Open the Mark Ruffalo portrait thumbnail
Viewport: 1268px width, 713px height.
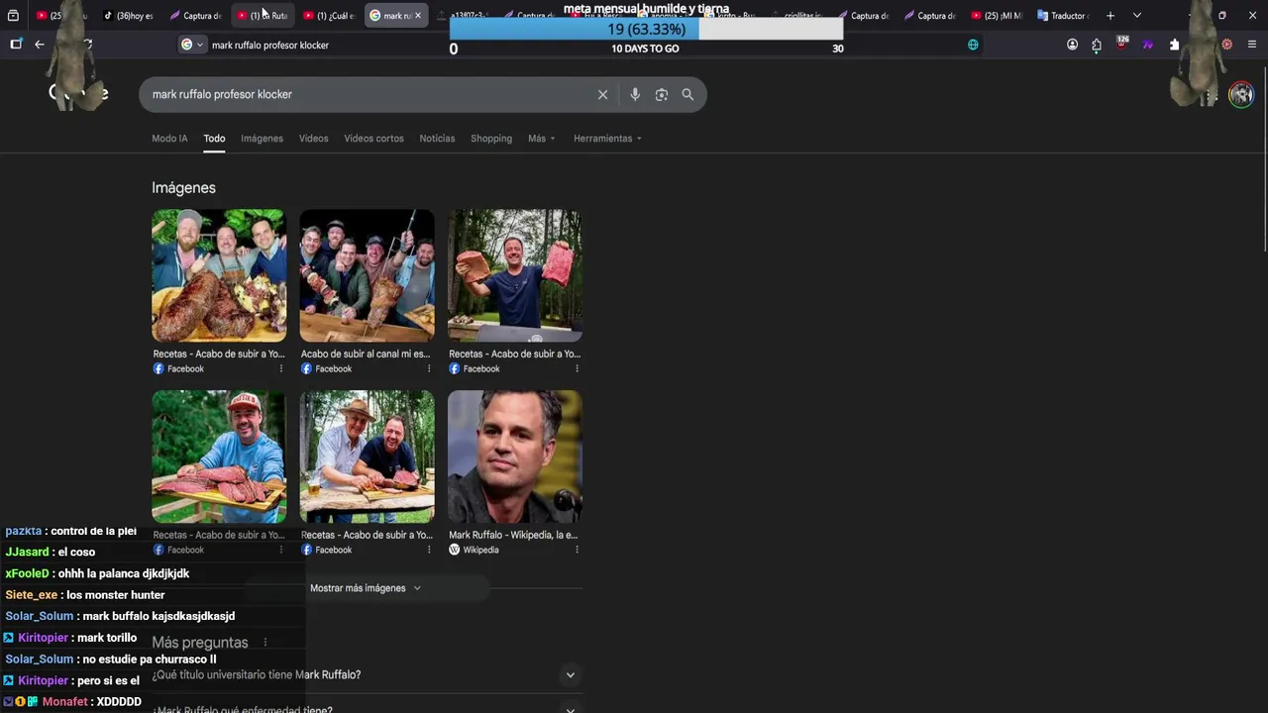(x=515, y=457)
